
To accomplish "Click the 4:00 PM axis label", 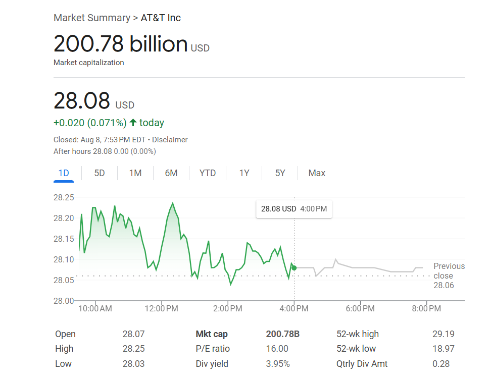I will (293, 308).
